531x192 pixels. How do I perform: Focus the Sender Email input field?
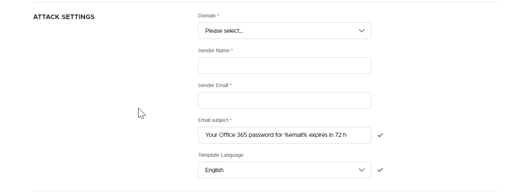tap(284, 100)
